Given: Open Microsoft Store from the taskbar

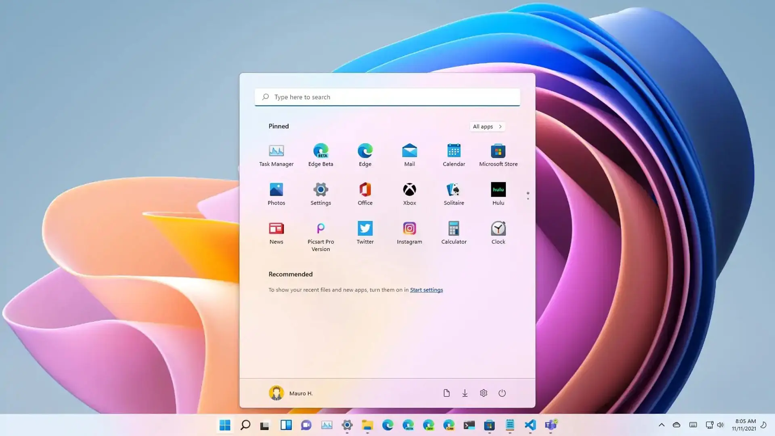Looking at the screenshot, I should click(x=489, y=425).
